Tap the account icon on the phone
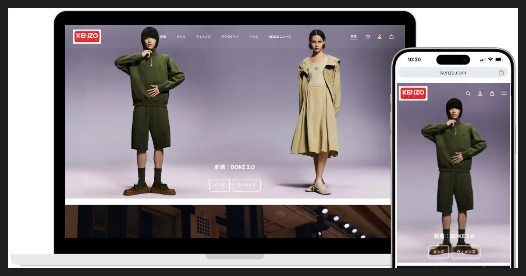The width and height of the screenshot is (526, 276). pyautogui.click(x=480, y=93)
